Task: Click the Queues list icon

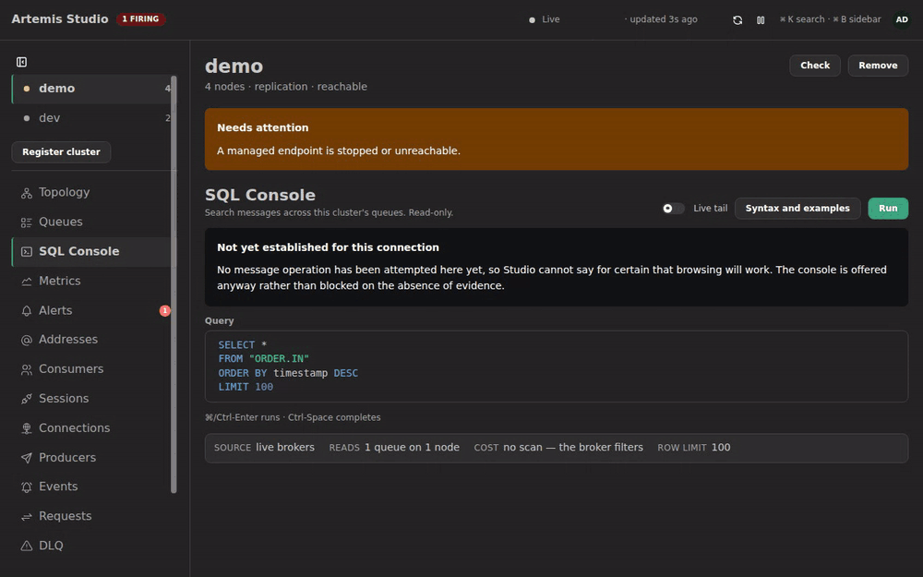Action: click(27, 222)
